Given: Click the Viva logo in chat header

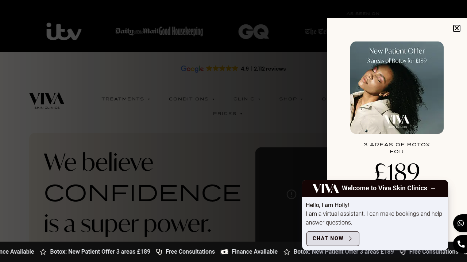Looking at the screenshot, I should pos(325,188).
